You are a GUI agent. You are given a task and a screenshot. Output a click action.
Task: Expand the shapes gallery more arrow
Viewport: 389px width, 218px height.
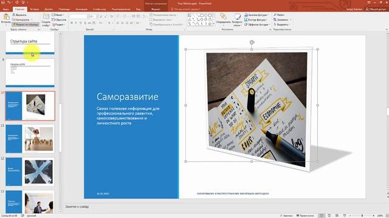pyautogui.click(x=214, y=24)
